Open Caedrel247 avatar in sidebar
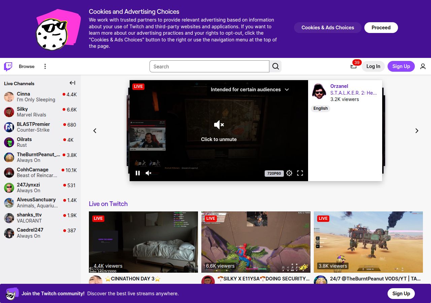431x303 pixels. [9, 233]
